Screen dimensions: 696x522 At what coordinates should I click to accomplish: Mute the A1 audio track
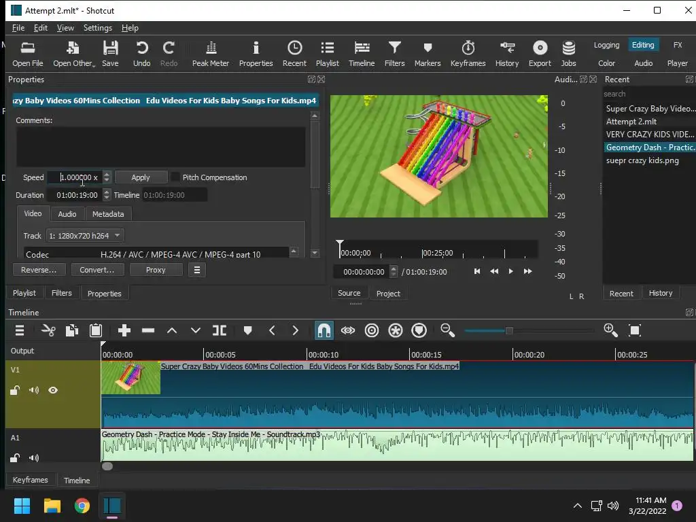pyautogui.click(x=34, y=457)
